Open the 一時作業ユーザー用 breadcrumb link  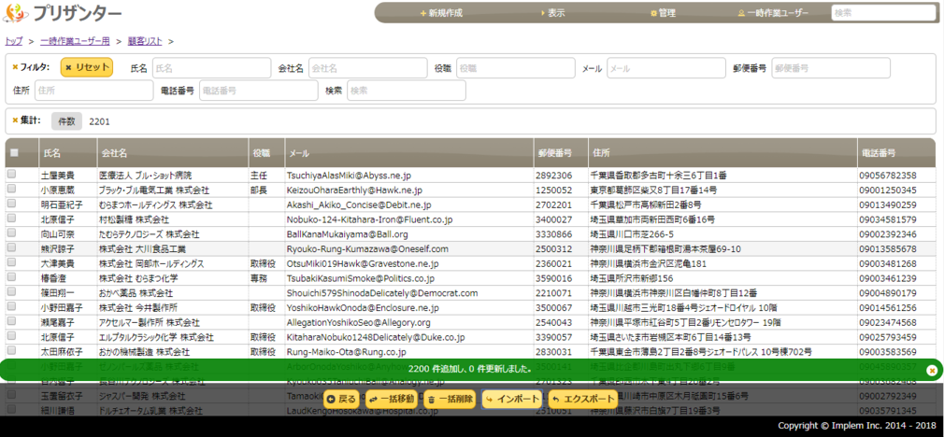[76, 41]
